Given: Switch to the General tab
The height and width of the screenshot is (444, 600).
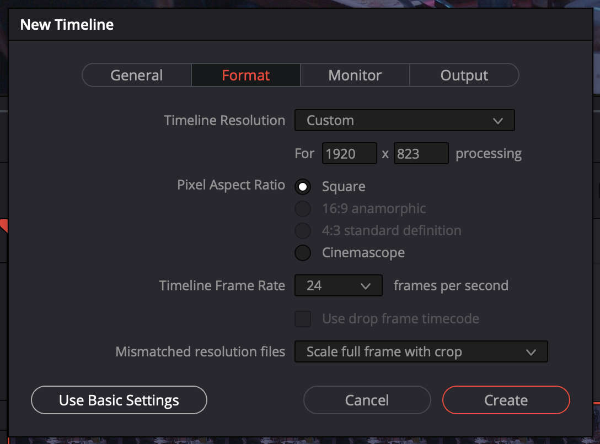Looking at the screenshot, I should [x=137, y=75].
